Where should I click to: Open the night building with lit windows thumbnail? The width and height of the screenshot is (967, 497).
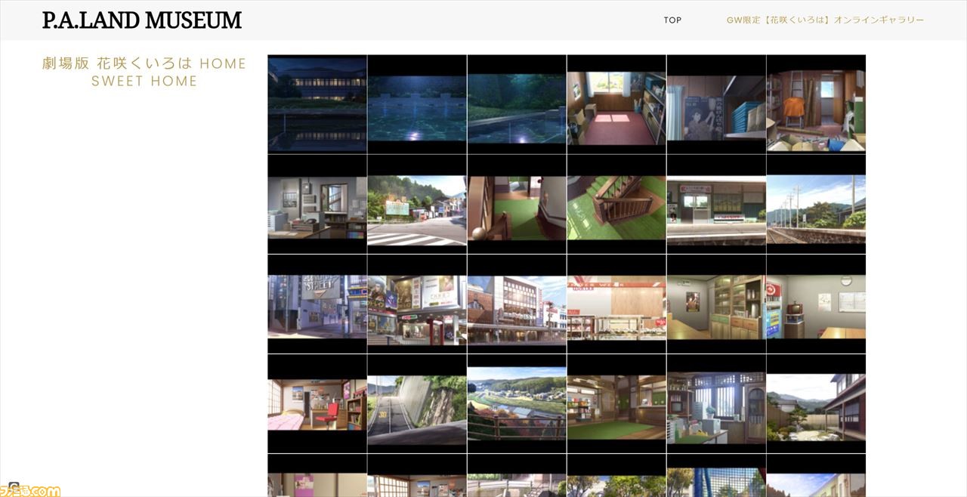pyautogui.click(x=317, y=104)
